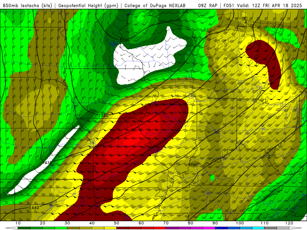Click the 'College of DuPage NEXLAB' label

[x=155, y=6]
